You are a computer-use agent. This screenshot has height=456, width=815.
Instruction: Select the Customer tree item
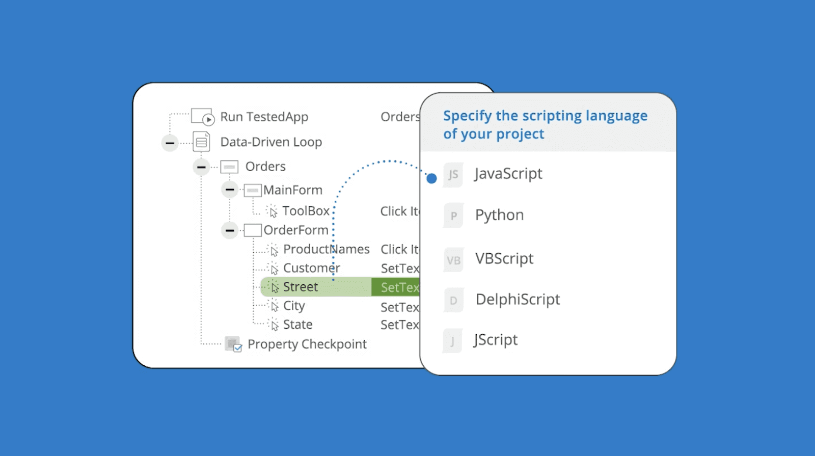pyautogui.click(x=312, y=268)
